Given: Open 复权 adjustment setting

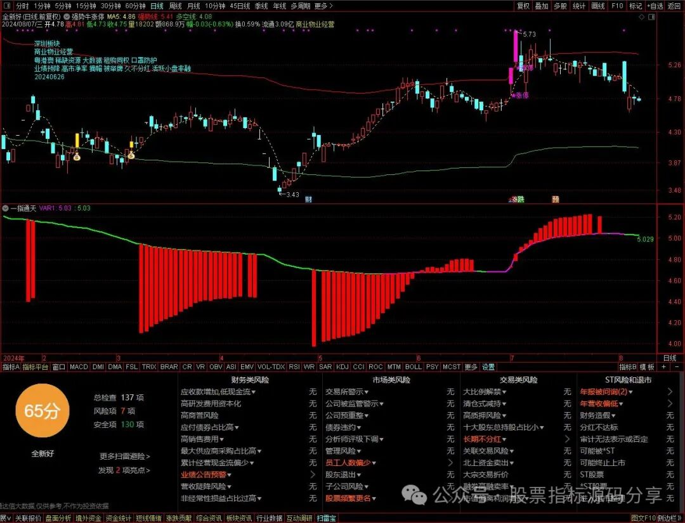Looking at the screenshot, I should (523, 6).
